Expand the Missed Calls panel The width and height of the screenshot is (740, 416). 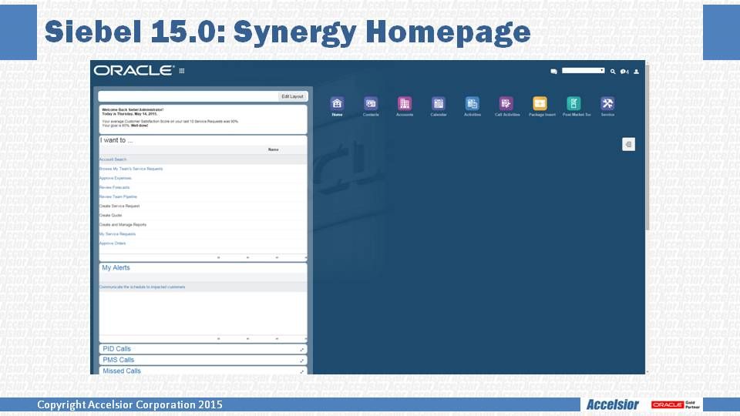tap(302, 371)
